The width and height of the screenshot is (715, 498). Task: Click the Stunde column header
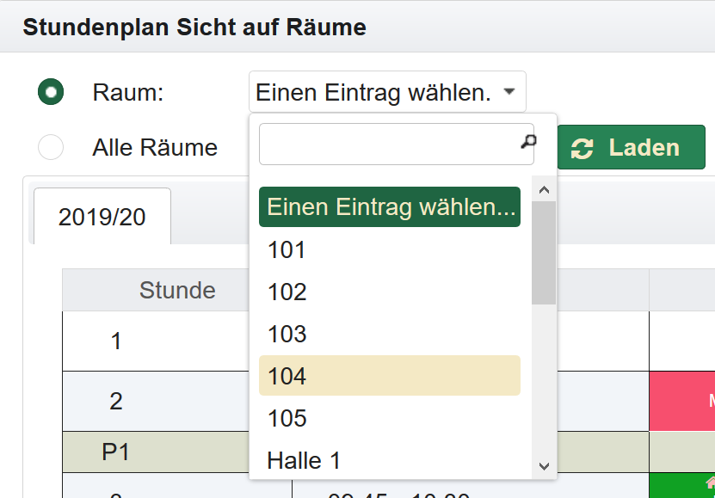(x=177, y=290)
